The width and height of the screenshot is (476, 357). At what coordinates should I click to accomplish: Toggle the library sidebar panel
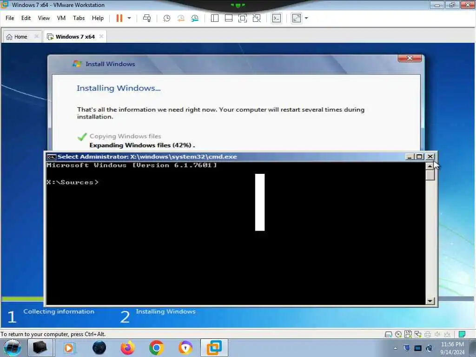[215, 18]
